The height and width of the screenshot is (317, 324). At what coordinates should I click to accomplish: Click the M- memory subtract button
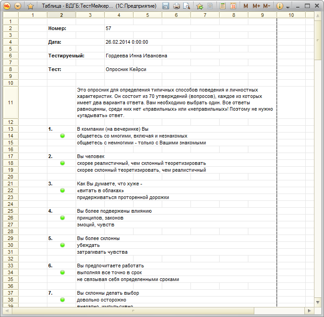tap(267, 6)
